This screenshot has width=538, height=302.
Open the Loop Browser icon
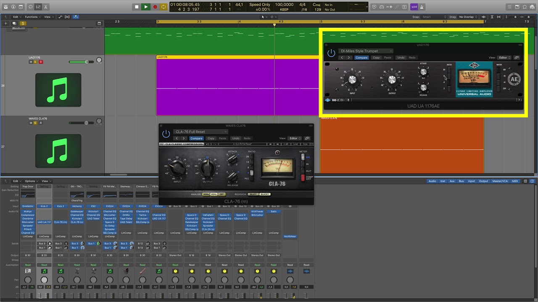click(525, 7)
